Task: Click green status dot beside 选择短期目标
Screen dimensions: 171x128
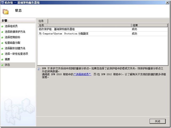Action: coord(2,38)
